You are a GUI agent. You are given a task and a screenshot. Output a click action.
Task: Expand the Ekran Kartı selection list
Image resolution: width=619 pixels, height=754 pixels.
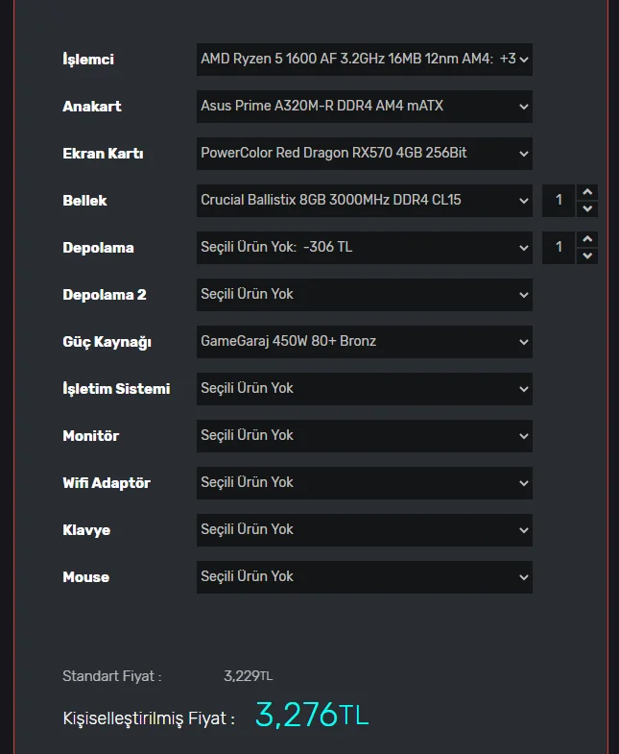(x=364, y=153)
